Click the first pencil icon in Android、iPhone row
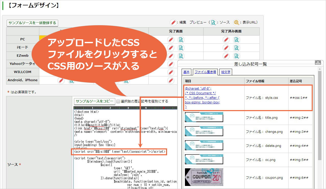Image resolution: width=326 pixels, height=189 pixels. pos(61,81)
